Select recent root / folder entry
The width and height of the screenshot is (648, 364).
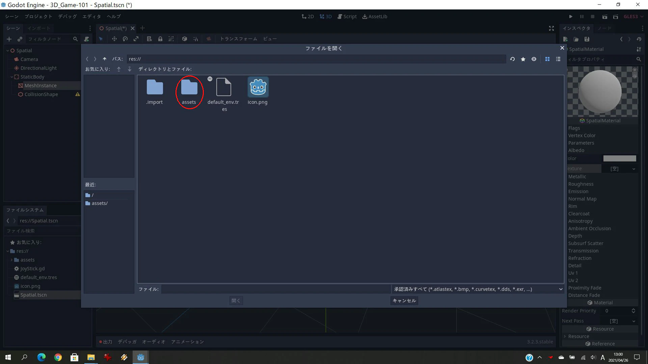[x=109, y=195]
